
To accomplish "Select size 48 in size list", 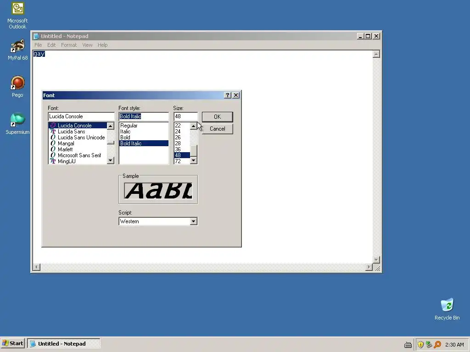I will coord(182,155).
